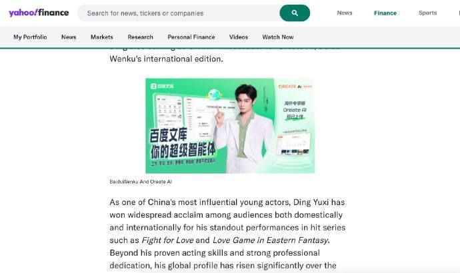This screenshot has width=460, height=273.
Task: Focus the news and ticker search field
Action: click(x=179, y=13)
